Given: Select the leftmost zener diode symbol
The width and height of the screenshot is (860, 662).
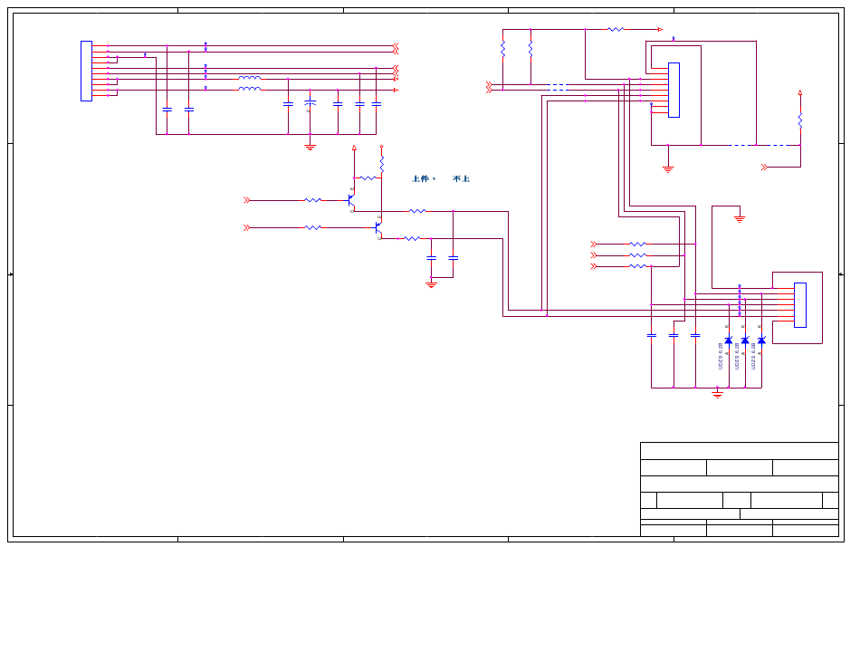Looking at the screenshot, I should tap(729, 341).
